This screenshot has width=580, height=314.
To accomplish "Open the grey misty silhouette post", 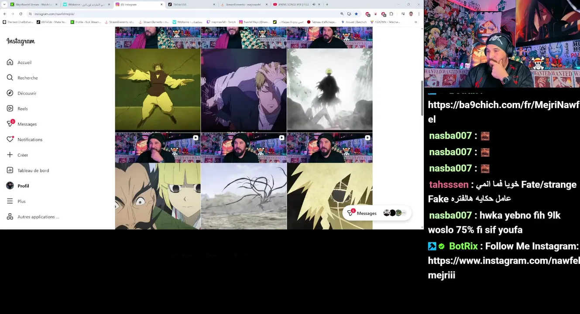I will (329, 90).
